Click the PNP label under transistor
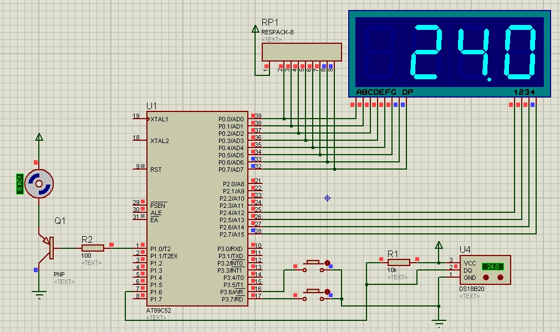The height and width of the screenshot is (332, 560). (x=59, y=274)
